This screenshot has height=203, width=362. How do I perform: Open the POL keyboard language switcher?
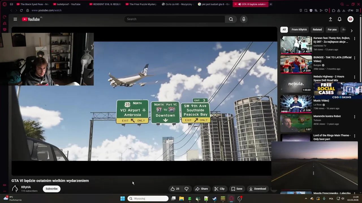331,198
